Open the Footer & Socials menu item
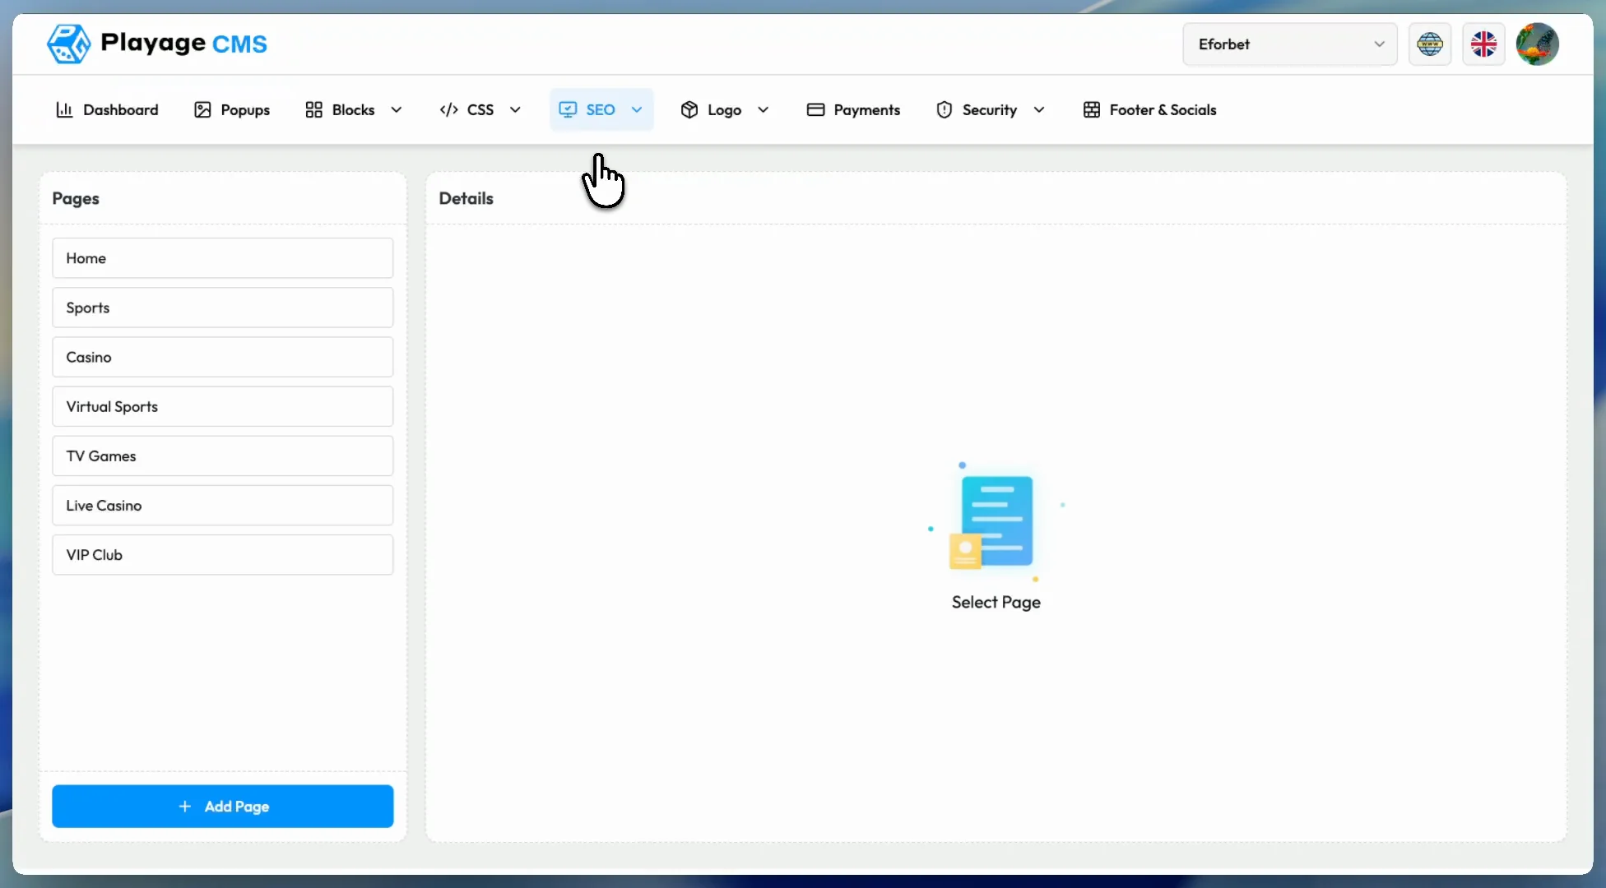Image resolution: width=1606 pixels, height=888 pixels. coord(1149,110)
